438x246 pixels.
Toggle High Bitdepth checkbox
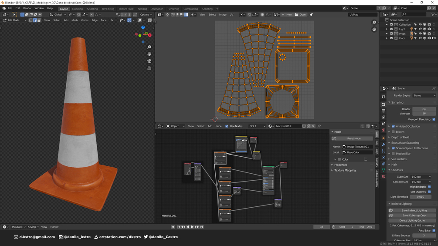click(x=429, y=187)
